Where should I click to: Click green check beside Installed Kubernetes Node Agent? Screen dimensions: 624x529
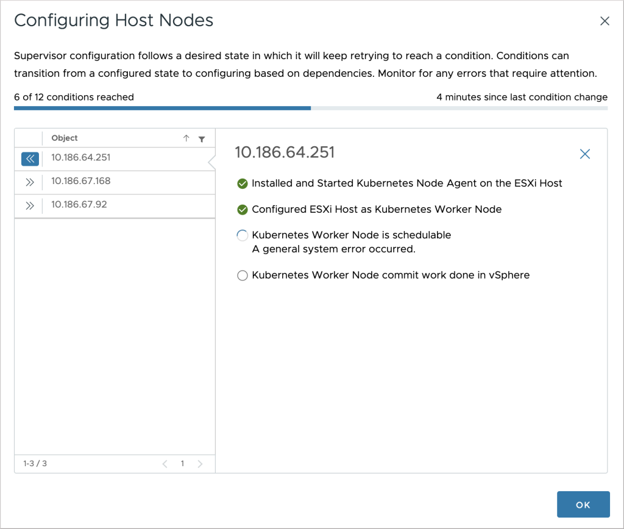tap(243, 183)
